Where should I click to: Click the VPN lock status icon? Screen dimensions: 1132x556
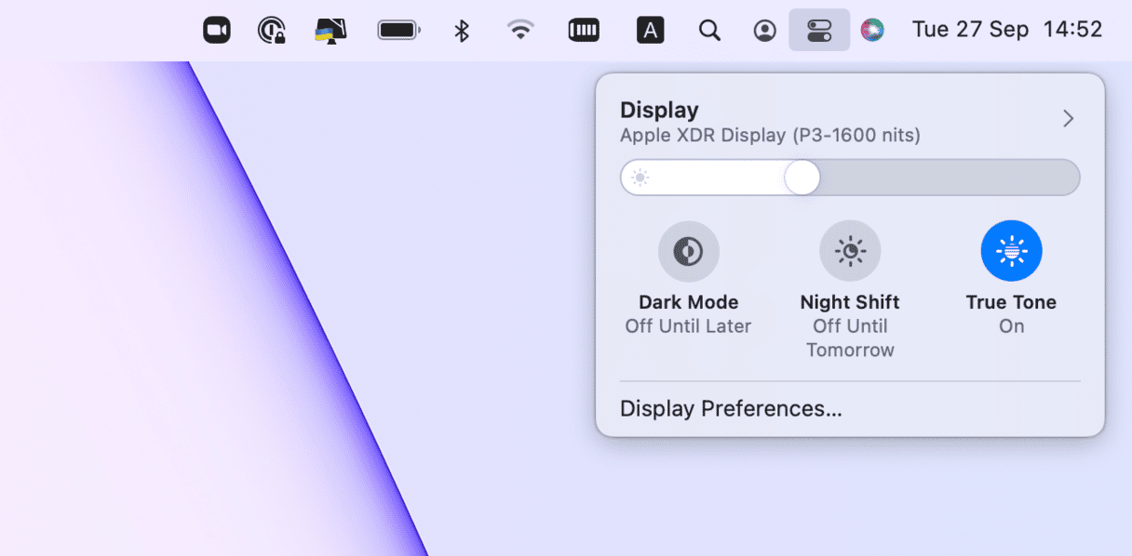point(271,30)
